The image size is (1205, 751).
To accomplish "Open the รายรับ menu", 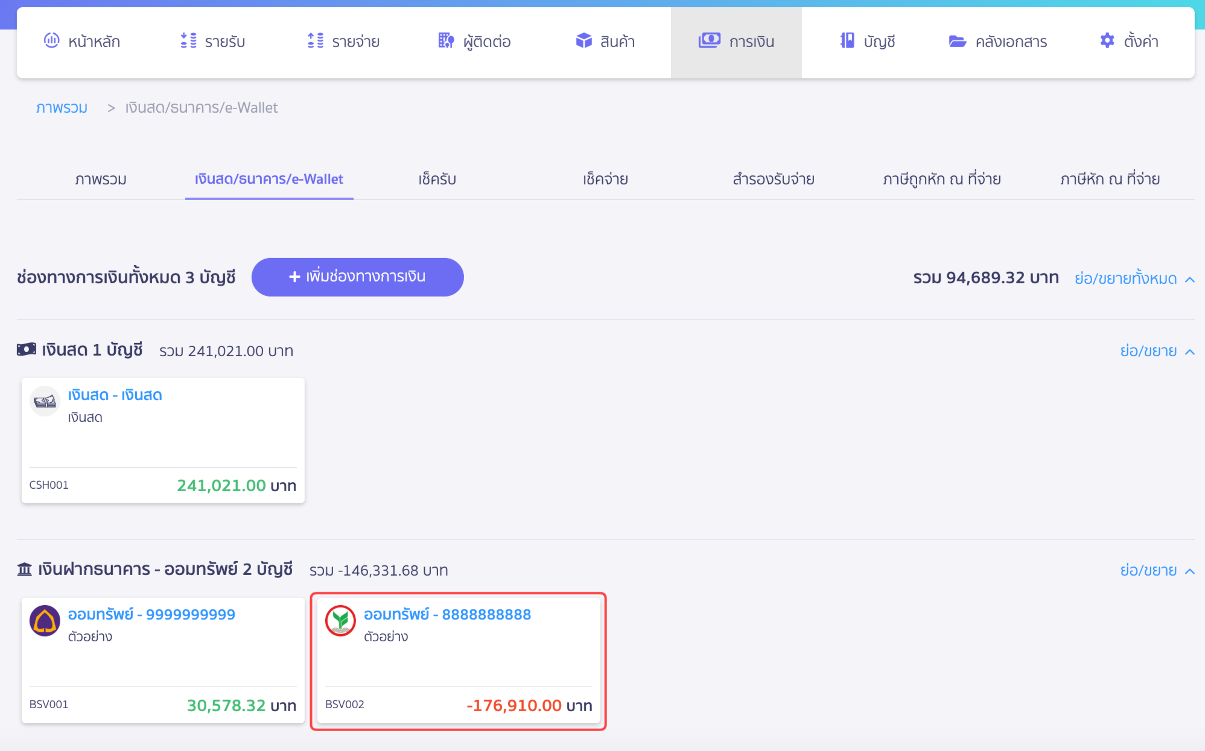I will coord(212,42).
